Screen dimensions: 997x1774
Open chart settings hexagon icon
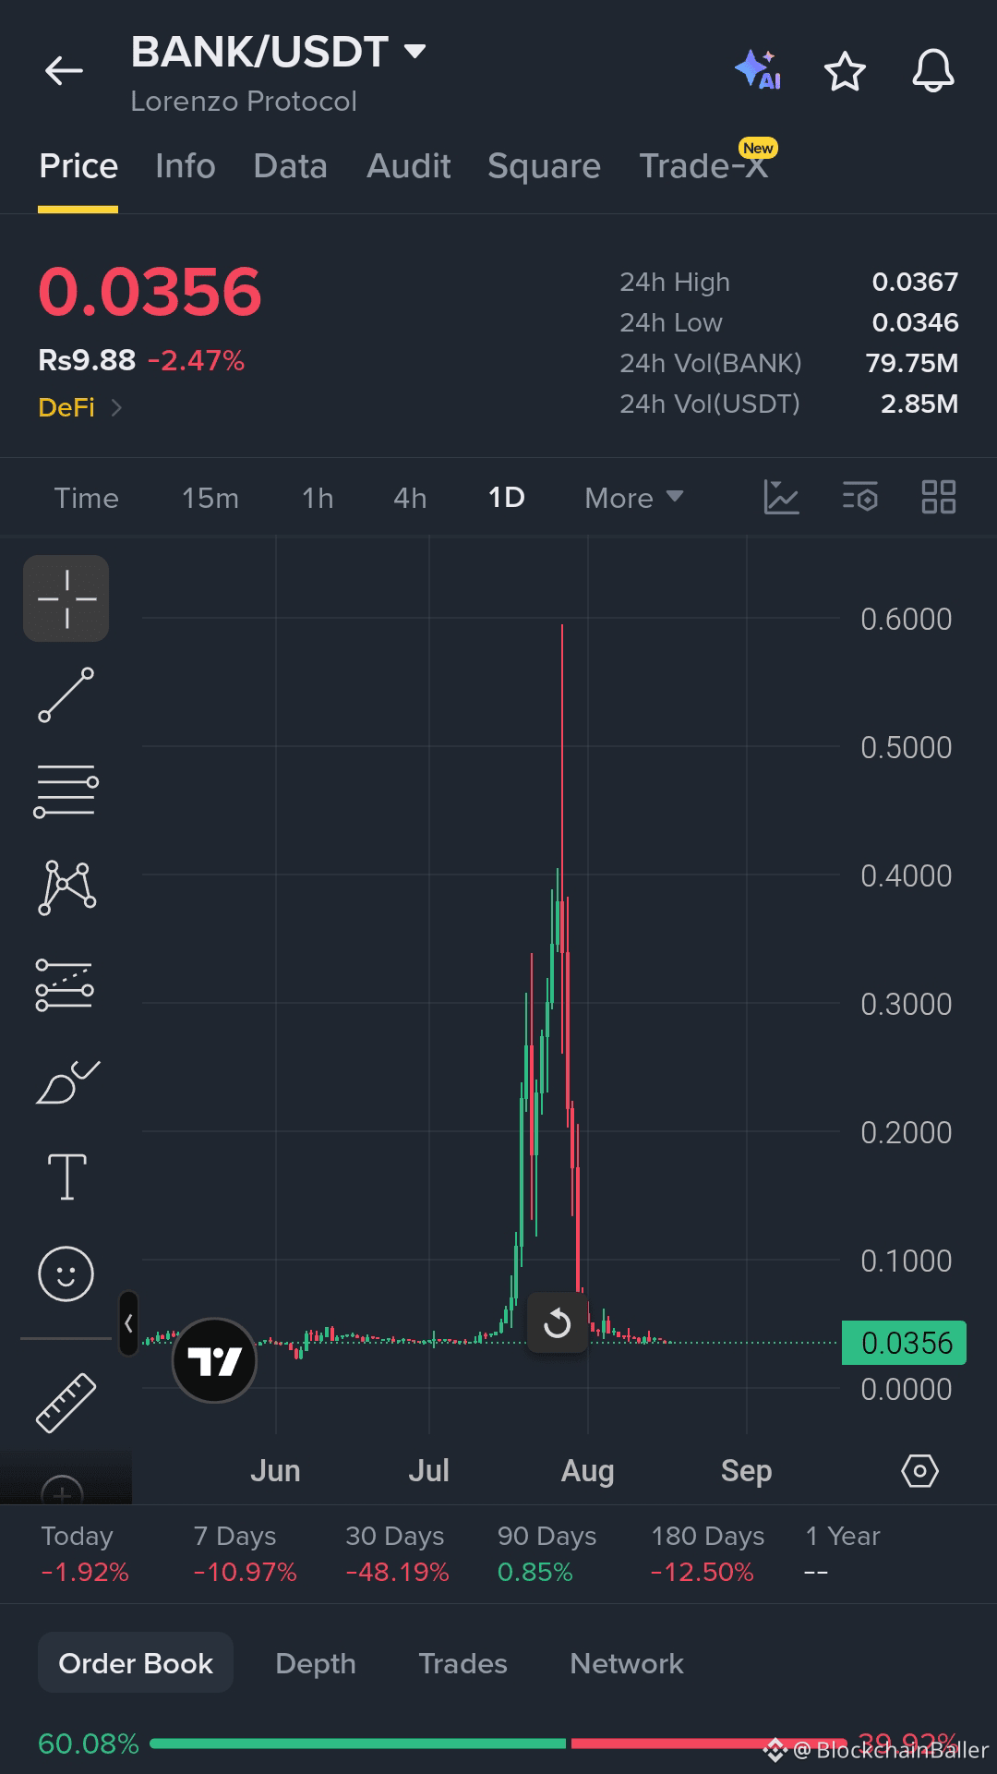point(919,1470)
